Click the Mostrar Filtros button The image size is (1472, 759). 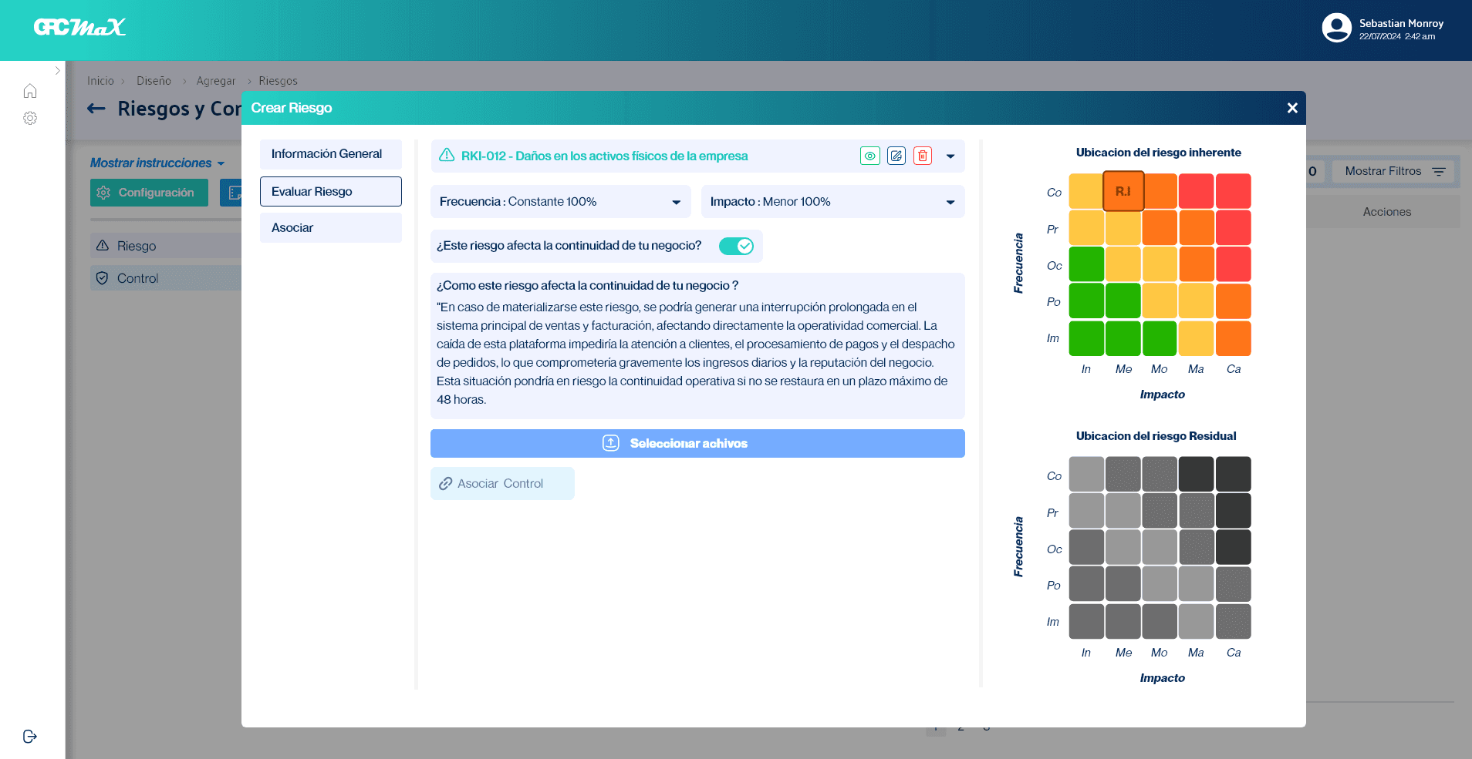coord(1393,171)
